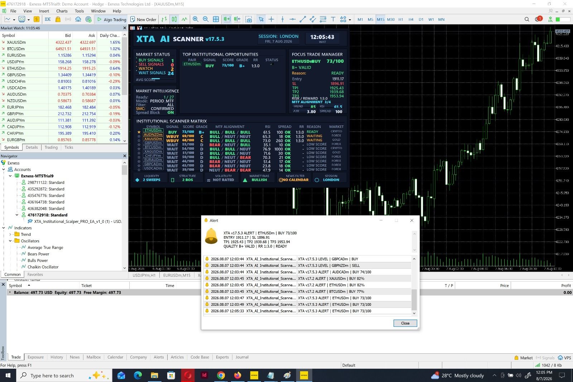Set chart timeframe to H1

(401, 19)
